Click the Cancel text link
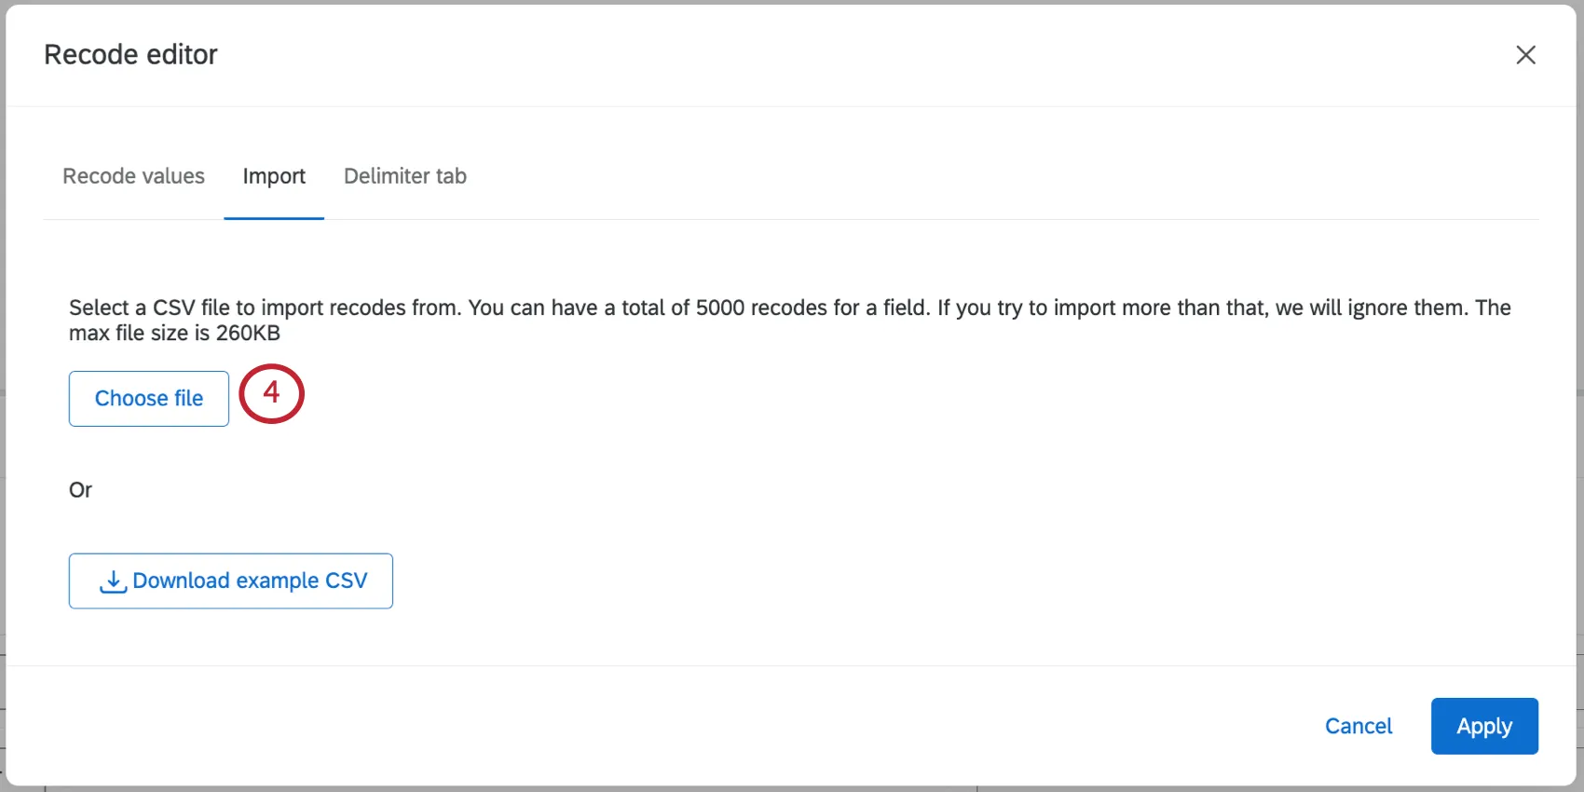Screen dimensions: 1584x792 pyautogui.click(x=1359, y=726)
